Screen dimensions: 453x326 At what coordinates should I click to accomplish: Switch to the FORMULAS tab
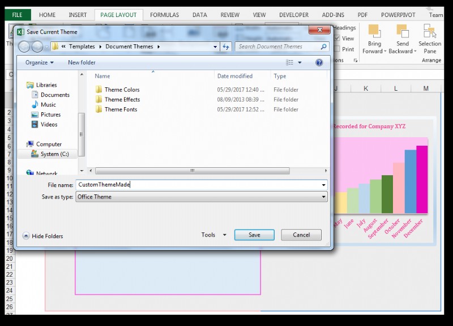pyautogui.click(x=164, y=15)
